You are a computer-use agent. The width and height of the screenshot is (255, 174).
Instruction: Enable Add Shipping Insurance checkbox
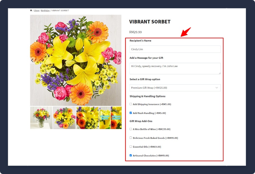coord(131,104)
